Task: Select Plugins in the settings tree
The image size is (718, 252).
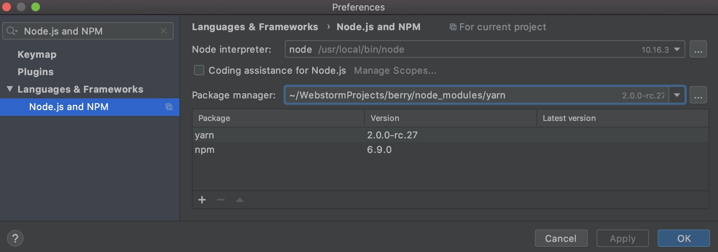Action: [x=36, y=72]
